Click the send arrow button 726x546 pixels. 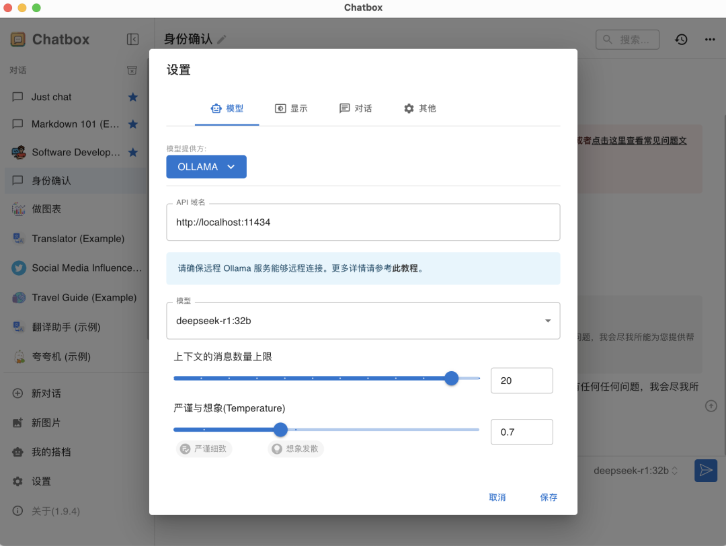tap(706, 471)
